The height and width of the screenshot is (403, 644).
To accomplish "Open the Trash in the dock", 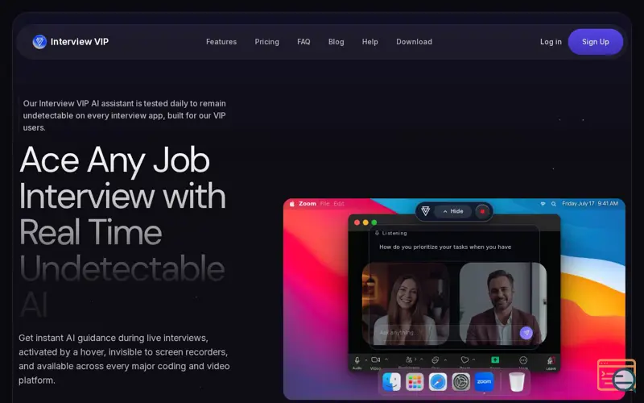I will click(x=517, y=382).
